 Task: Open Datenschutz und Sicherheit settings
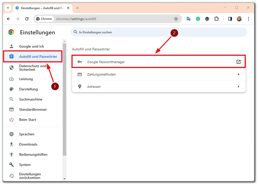coord(32,68)
